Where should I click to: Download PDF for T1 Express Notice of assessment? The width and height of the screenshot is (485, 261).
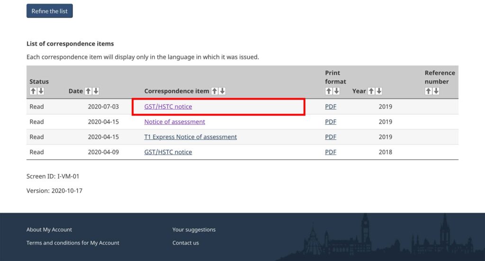(331, 137)
